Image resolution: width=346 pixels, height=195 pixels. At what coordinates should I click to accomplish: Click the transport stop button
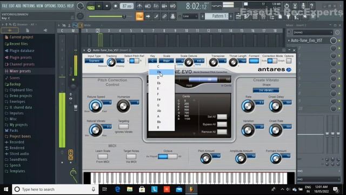point(107,6)
